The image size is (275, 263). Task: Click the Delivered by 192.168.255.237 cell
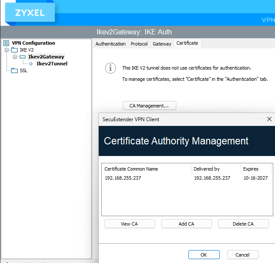tap(212, 178)
